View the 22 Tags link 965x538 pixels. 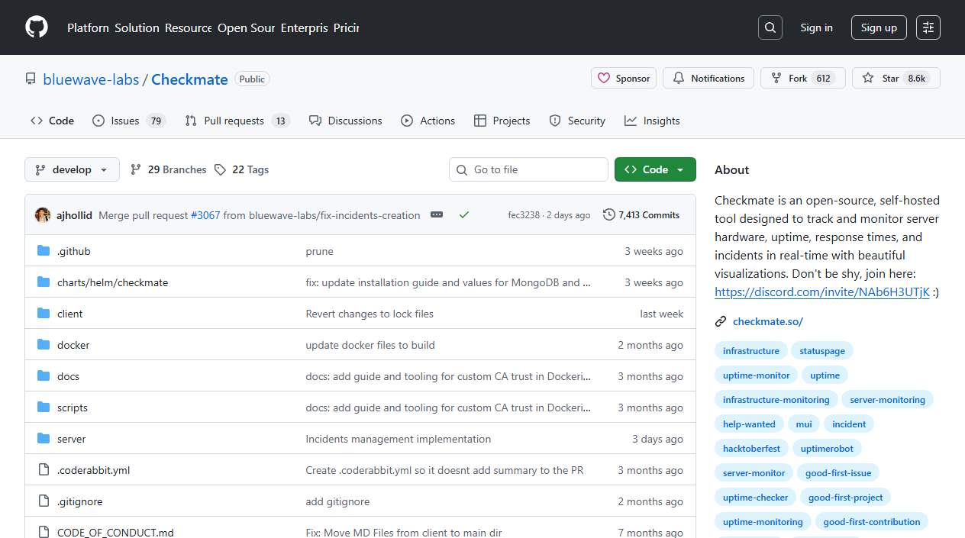point(242,169)
